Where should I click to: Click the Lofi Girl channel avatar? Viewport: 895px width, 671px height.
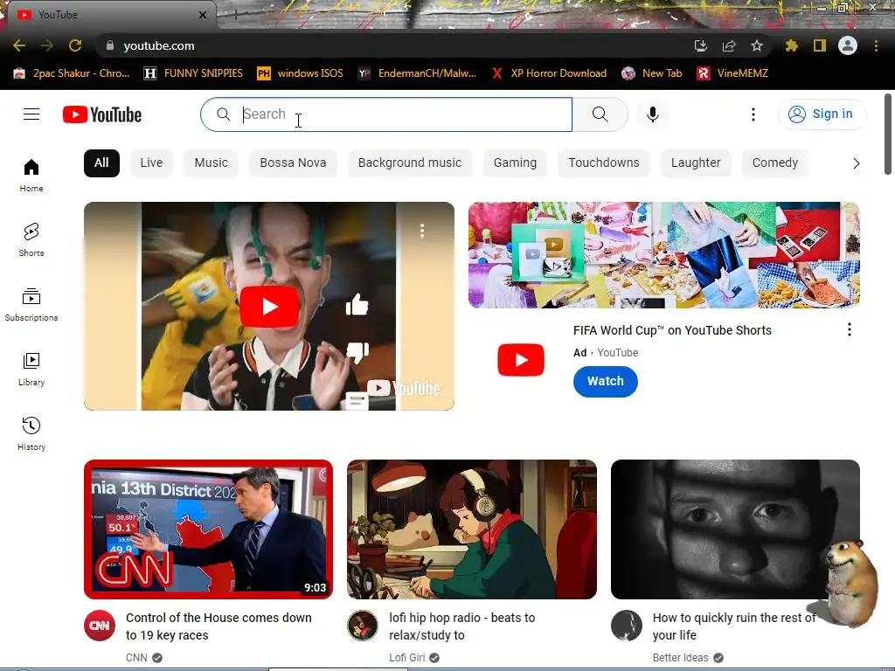(363, 626)
